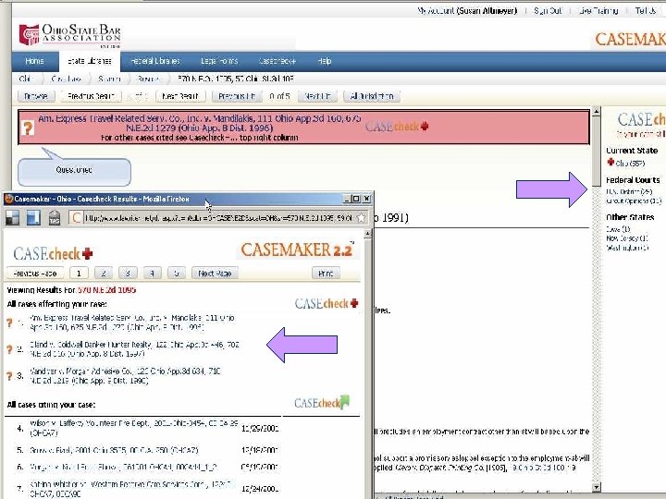This screenshot has width=666, height=499.
Task: Open citing case result 5 dated 12/19/2001
Action: (x=114, y=450)
